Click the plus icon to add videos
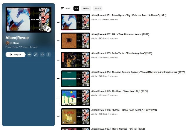Image resolution: width=186 pixels, height=130 pixels. point(29,55)
